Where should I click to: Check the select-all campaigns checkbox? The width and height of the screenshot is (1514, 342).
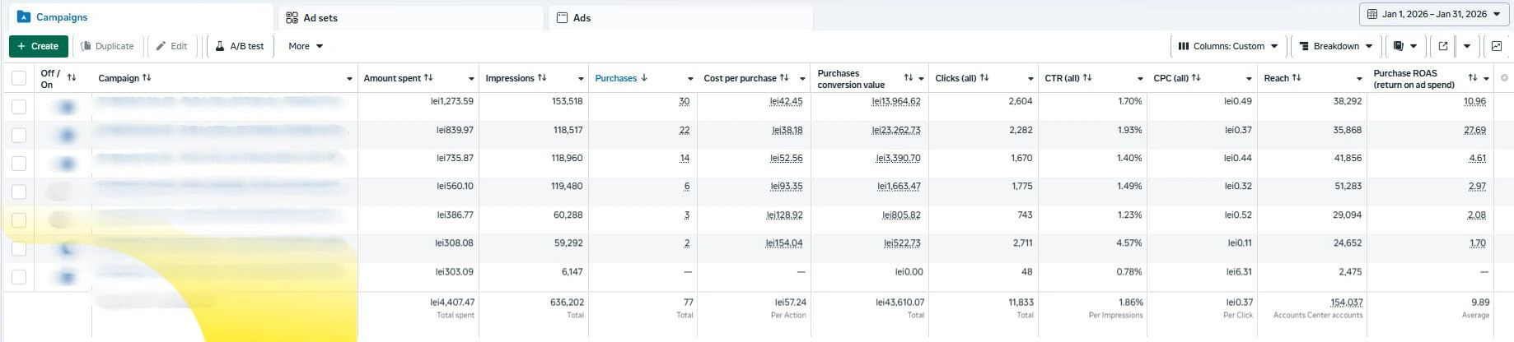point(19,78)
